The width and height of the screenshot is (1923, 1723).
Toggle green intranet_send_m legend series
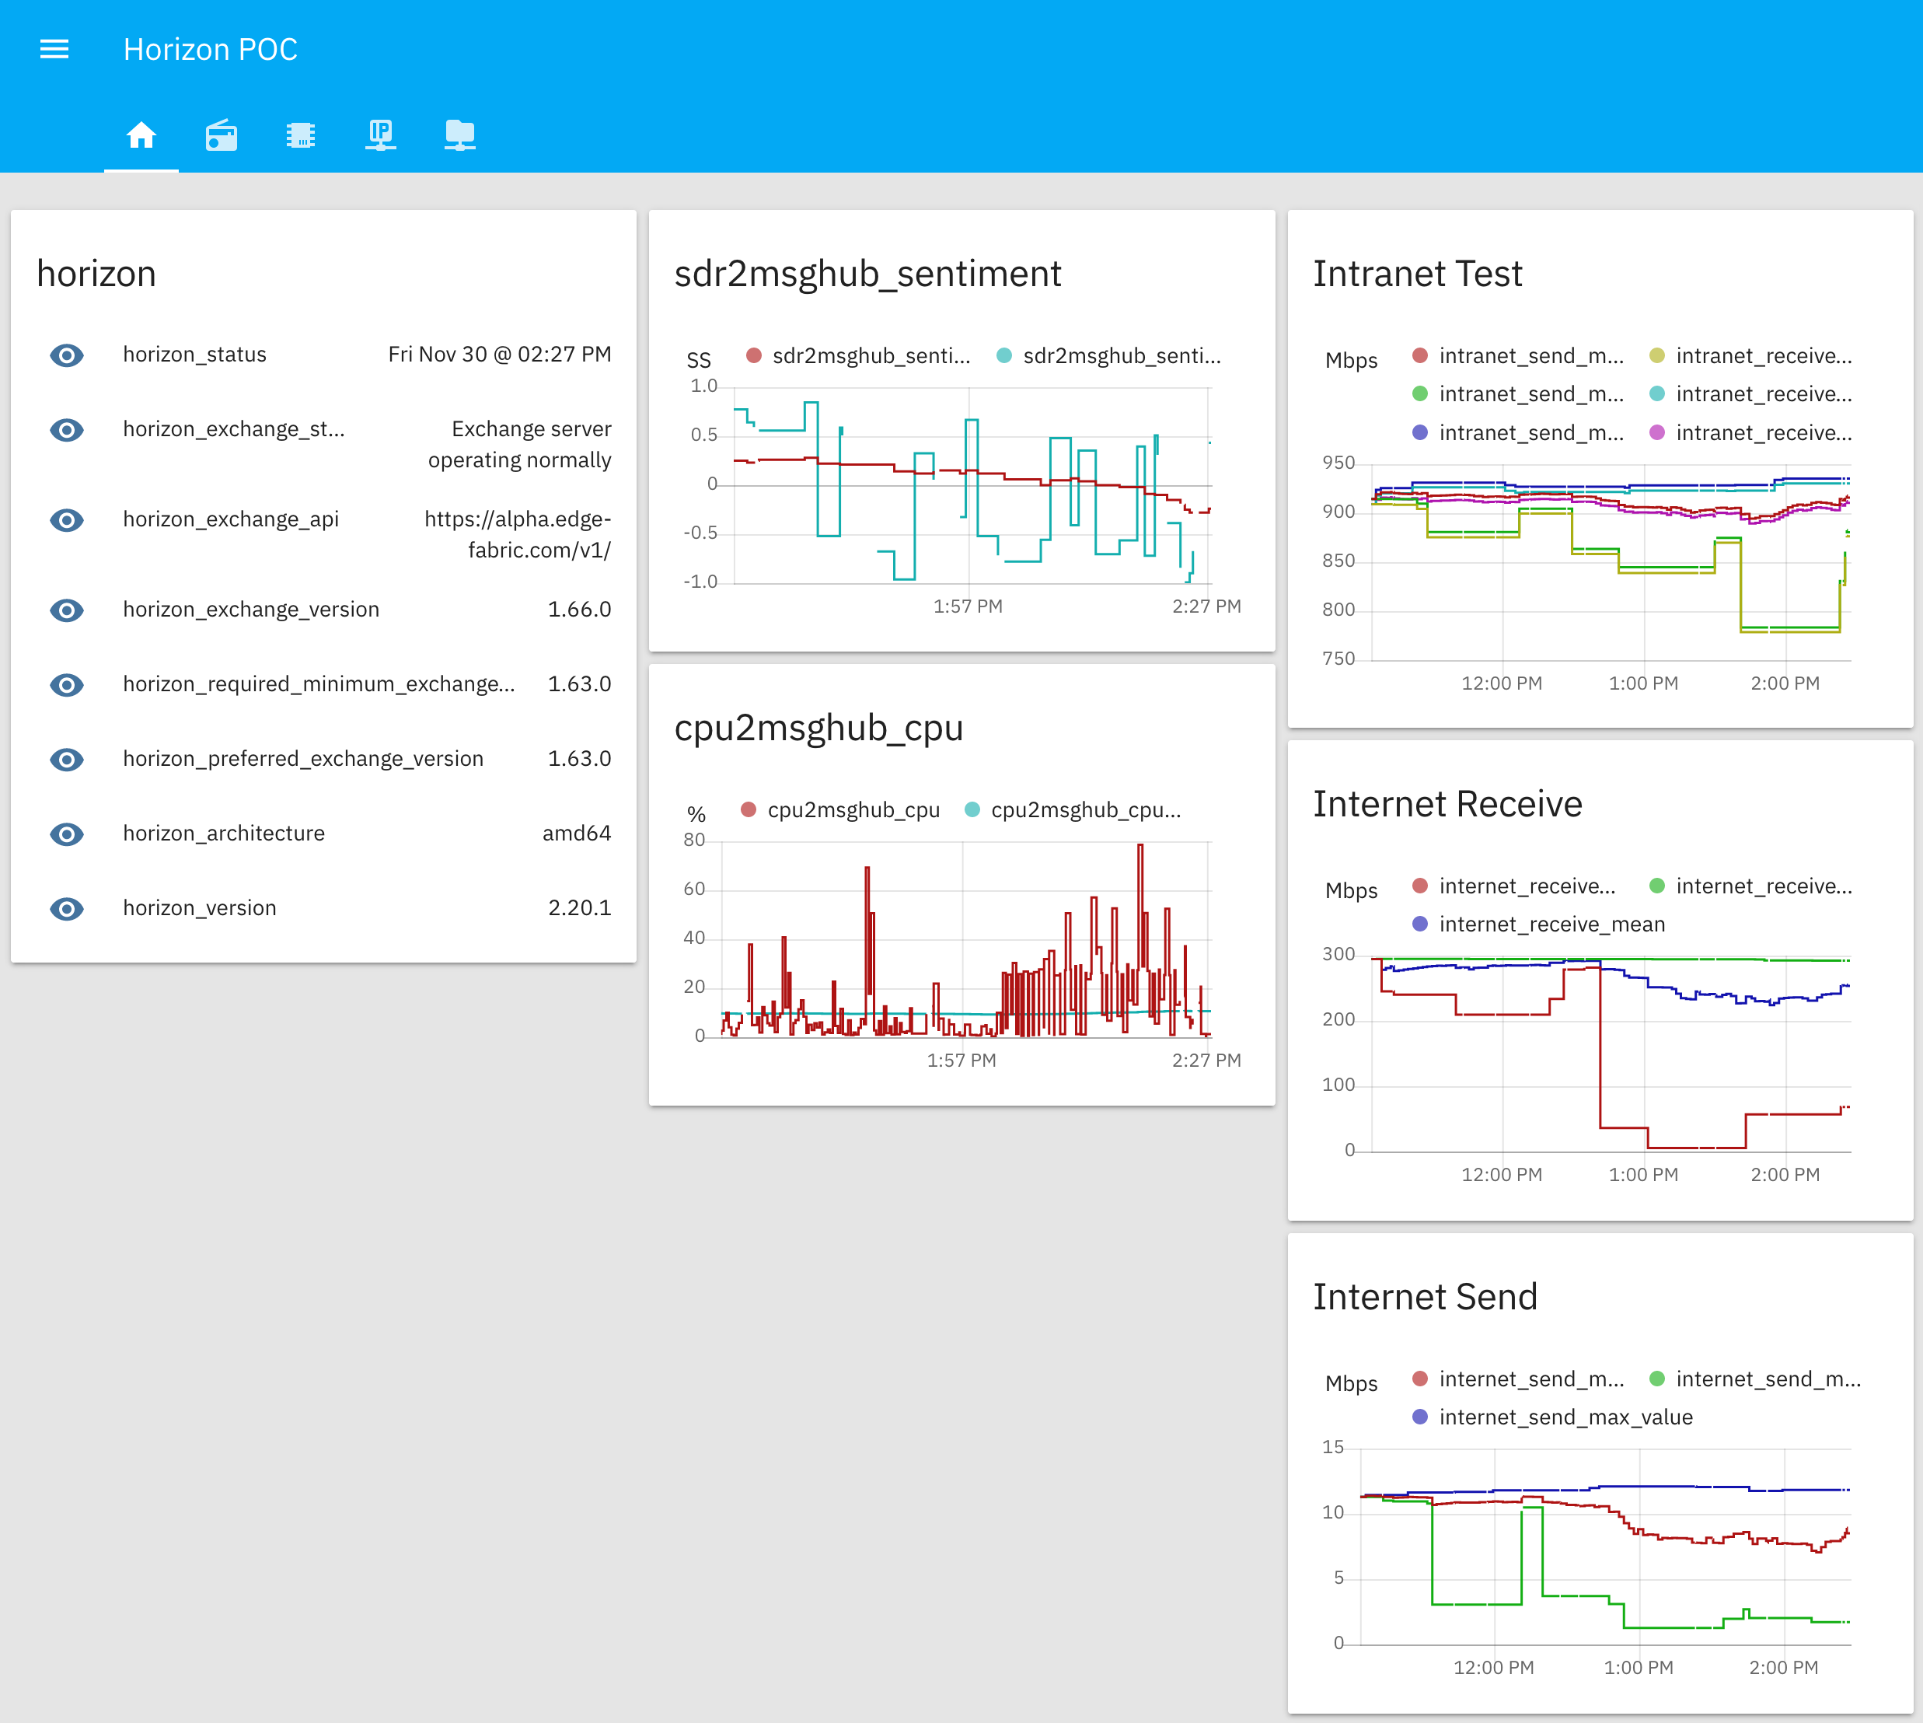point(1518,394)
